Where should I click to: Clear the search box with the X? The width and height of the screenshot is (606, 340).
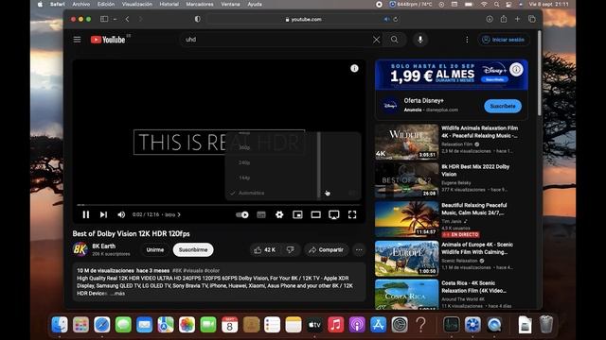coord(376,40)
